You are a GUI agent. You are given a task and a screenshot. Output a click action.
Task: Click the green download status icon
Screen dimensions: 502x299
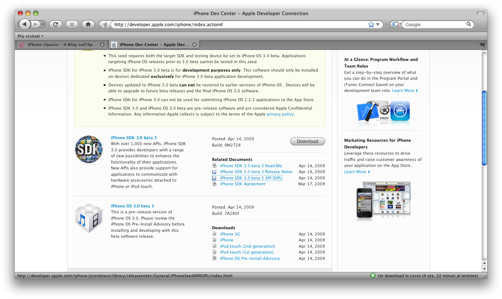coord(373,275)
